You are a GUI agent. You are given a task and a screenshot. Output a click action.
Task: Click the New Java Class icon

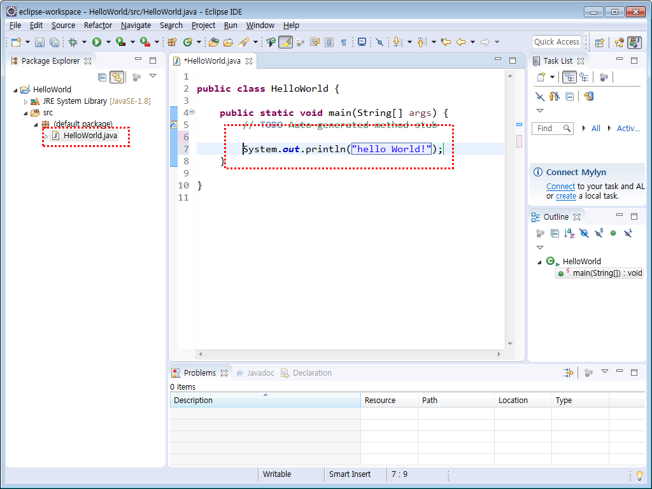click(188, 42)
